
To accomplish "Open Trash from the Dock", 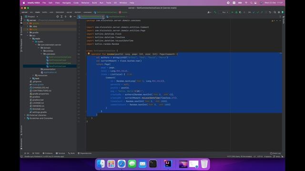I will pyautogui.click(x=204, y=164).
